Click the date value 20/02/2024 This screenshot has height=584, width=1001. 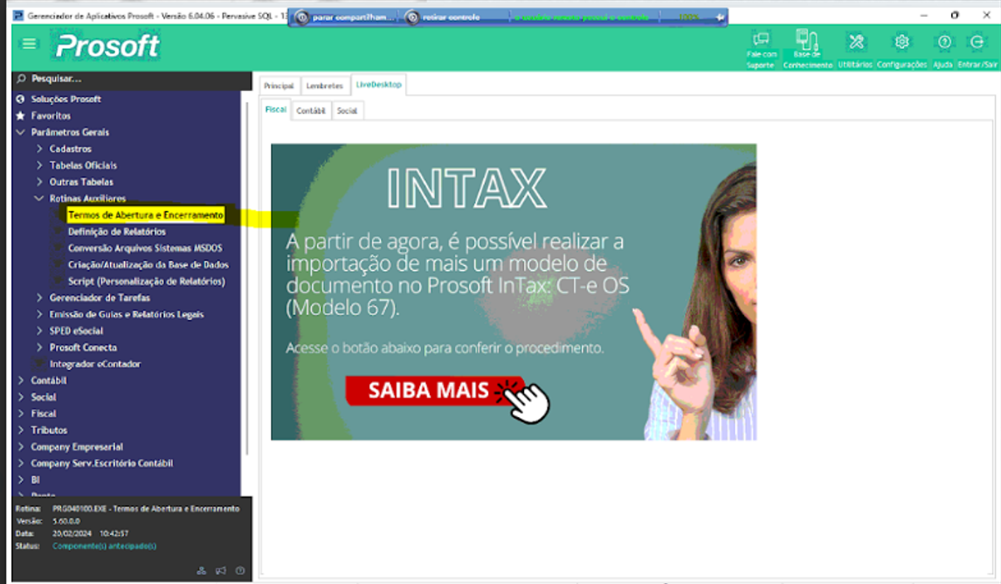point(72,533)
